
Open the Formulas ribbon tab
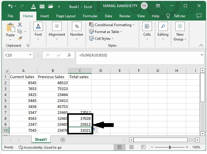90,16
